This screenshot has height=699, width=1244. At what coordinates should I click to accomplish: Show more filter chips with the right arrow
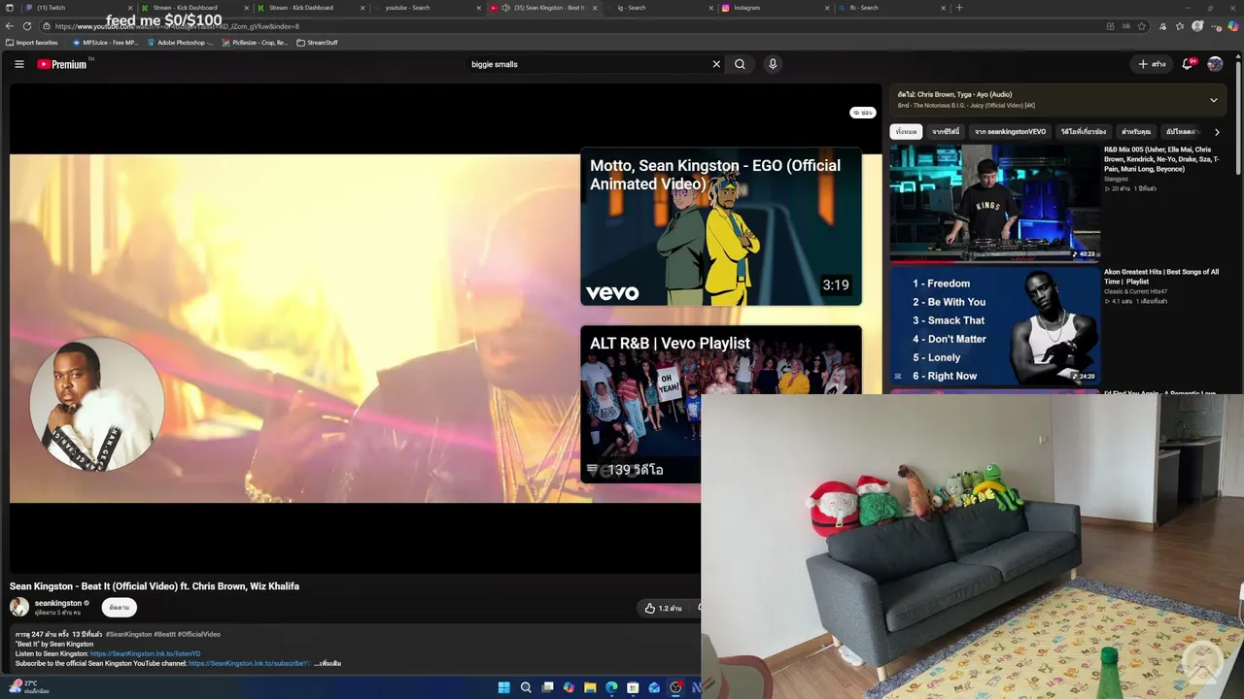point(1218,132)
